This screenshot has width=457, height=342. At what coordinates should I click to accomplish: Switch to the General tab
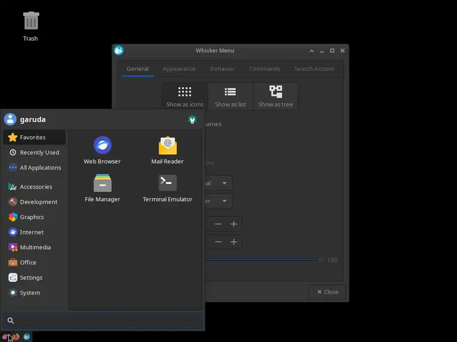click(137, 69)
